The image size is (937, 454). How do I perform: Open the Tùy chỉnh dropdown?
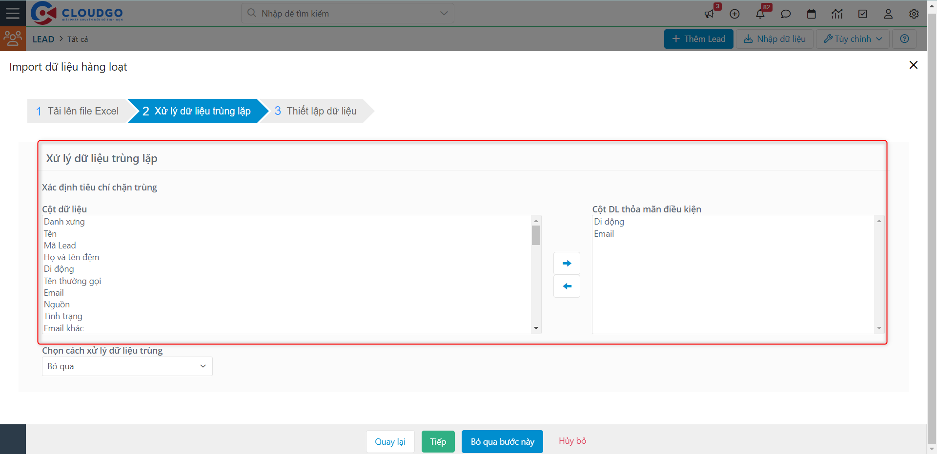coord(853,39)
